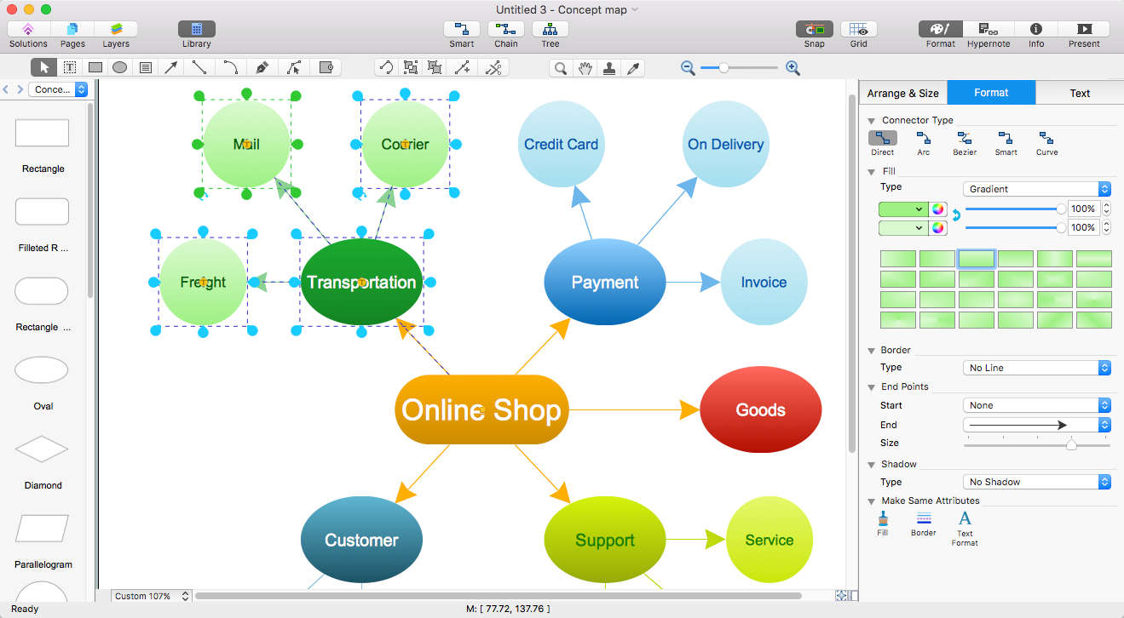
Task: Select the rectangle drawing tool
Action: pos(95,67)
